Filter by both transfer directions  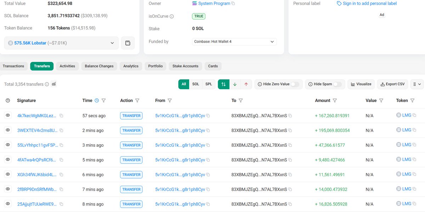223,84
